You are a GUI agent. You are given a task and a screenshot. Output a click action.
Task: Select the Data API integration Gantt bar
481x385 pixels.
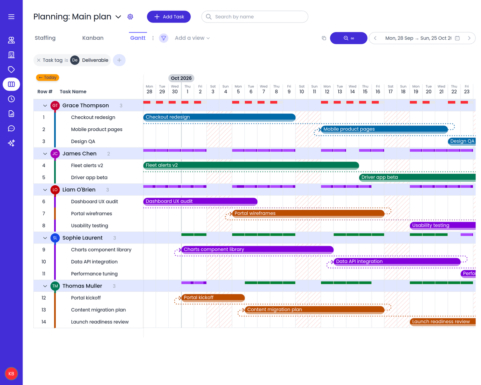pyautogui.click(x=397, y=261)
